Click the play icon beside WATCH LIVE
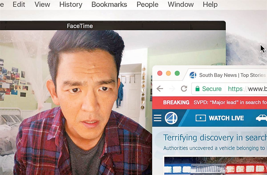The height and width of the screenshot is (175, 267). 201,118
